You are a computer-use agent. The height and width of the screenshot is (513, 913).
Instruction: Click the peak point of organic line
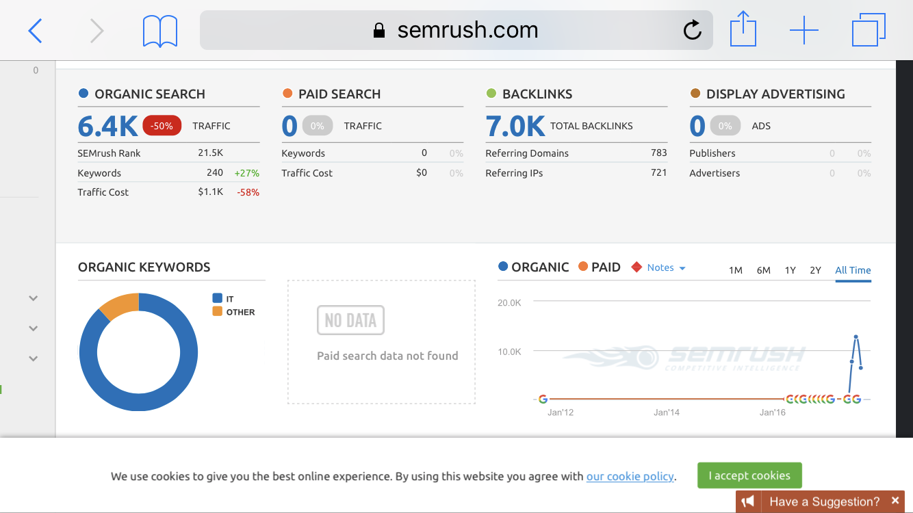[856, 337]
